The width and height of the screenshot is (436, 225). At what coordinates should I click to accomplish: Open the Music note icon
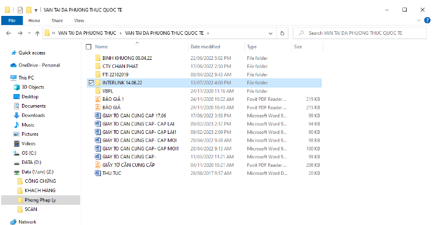tap(17, 125)
